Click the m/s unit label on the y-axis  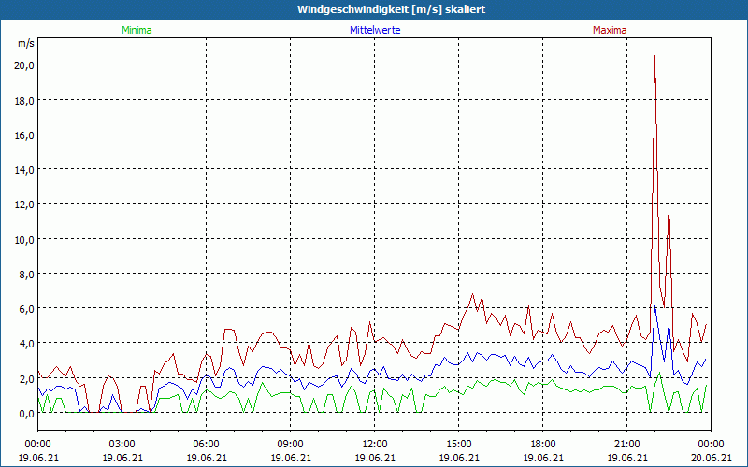(26, 43)
